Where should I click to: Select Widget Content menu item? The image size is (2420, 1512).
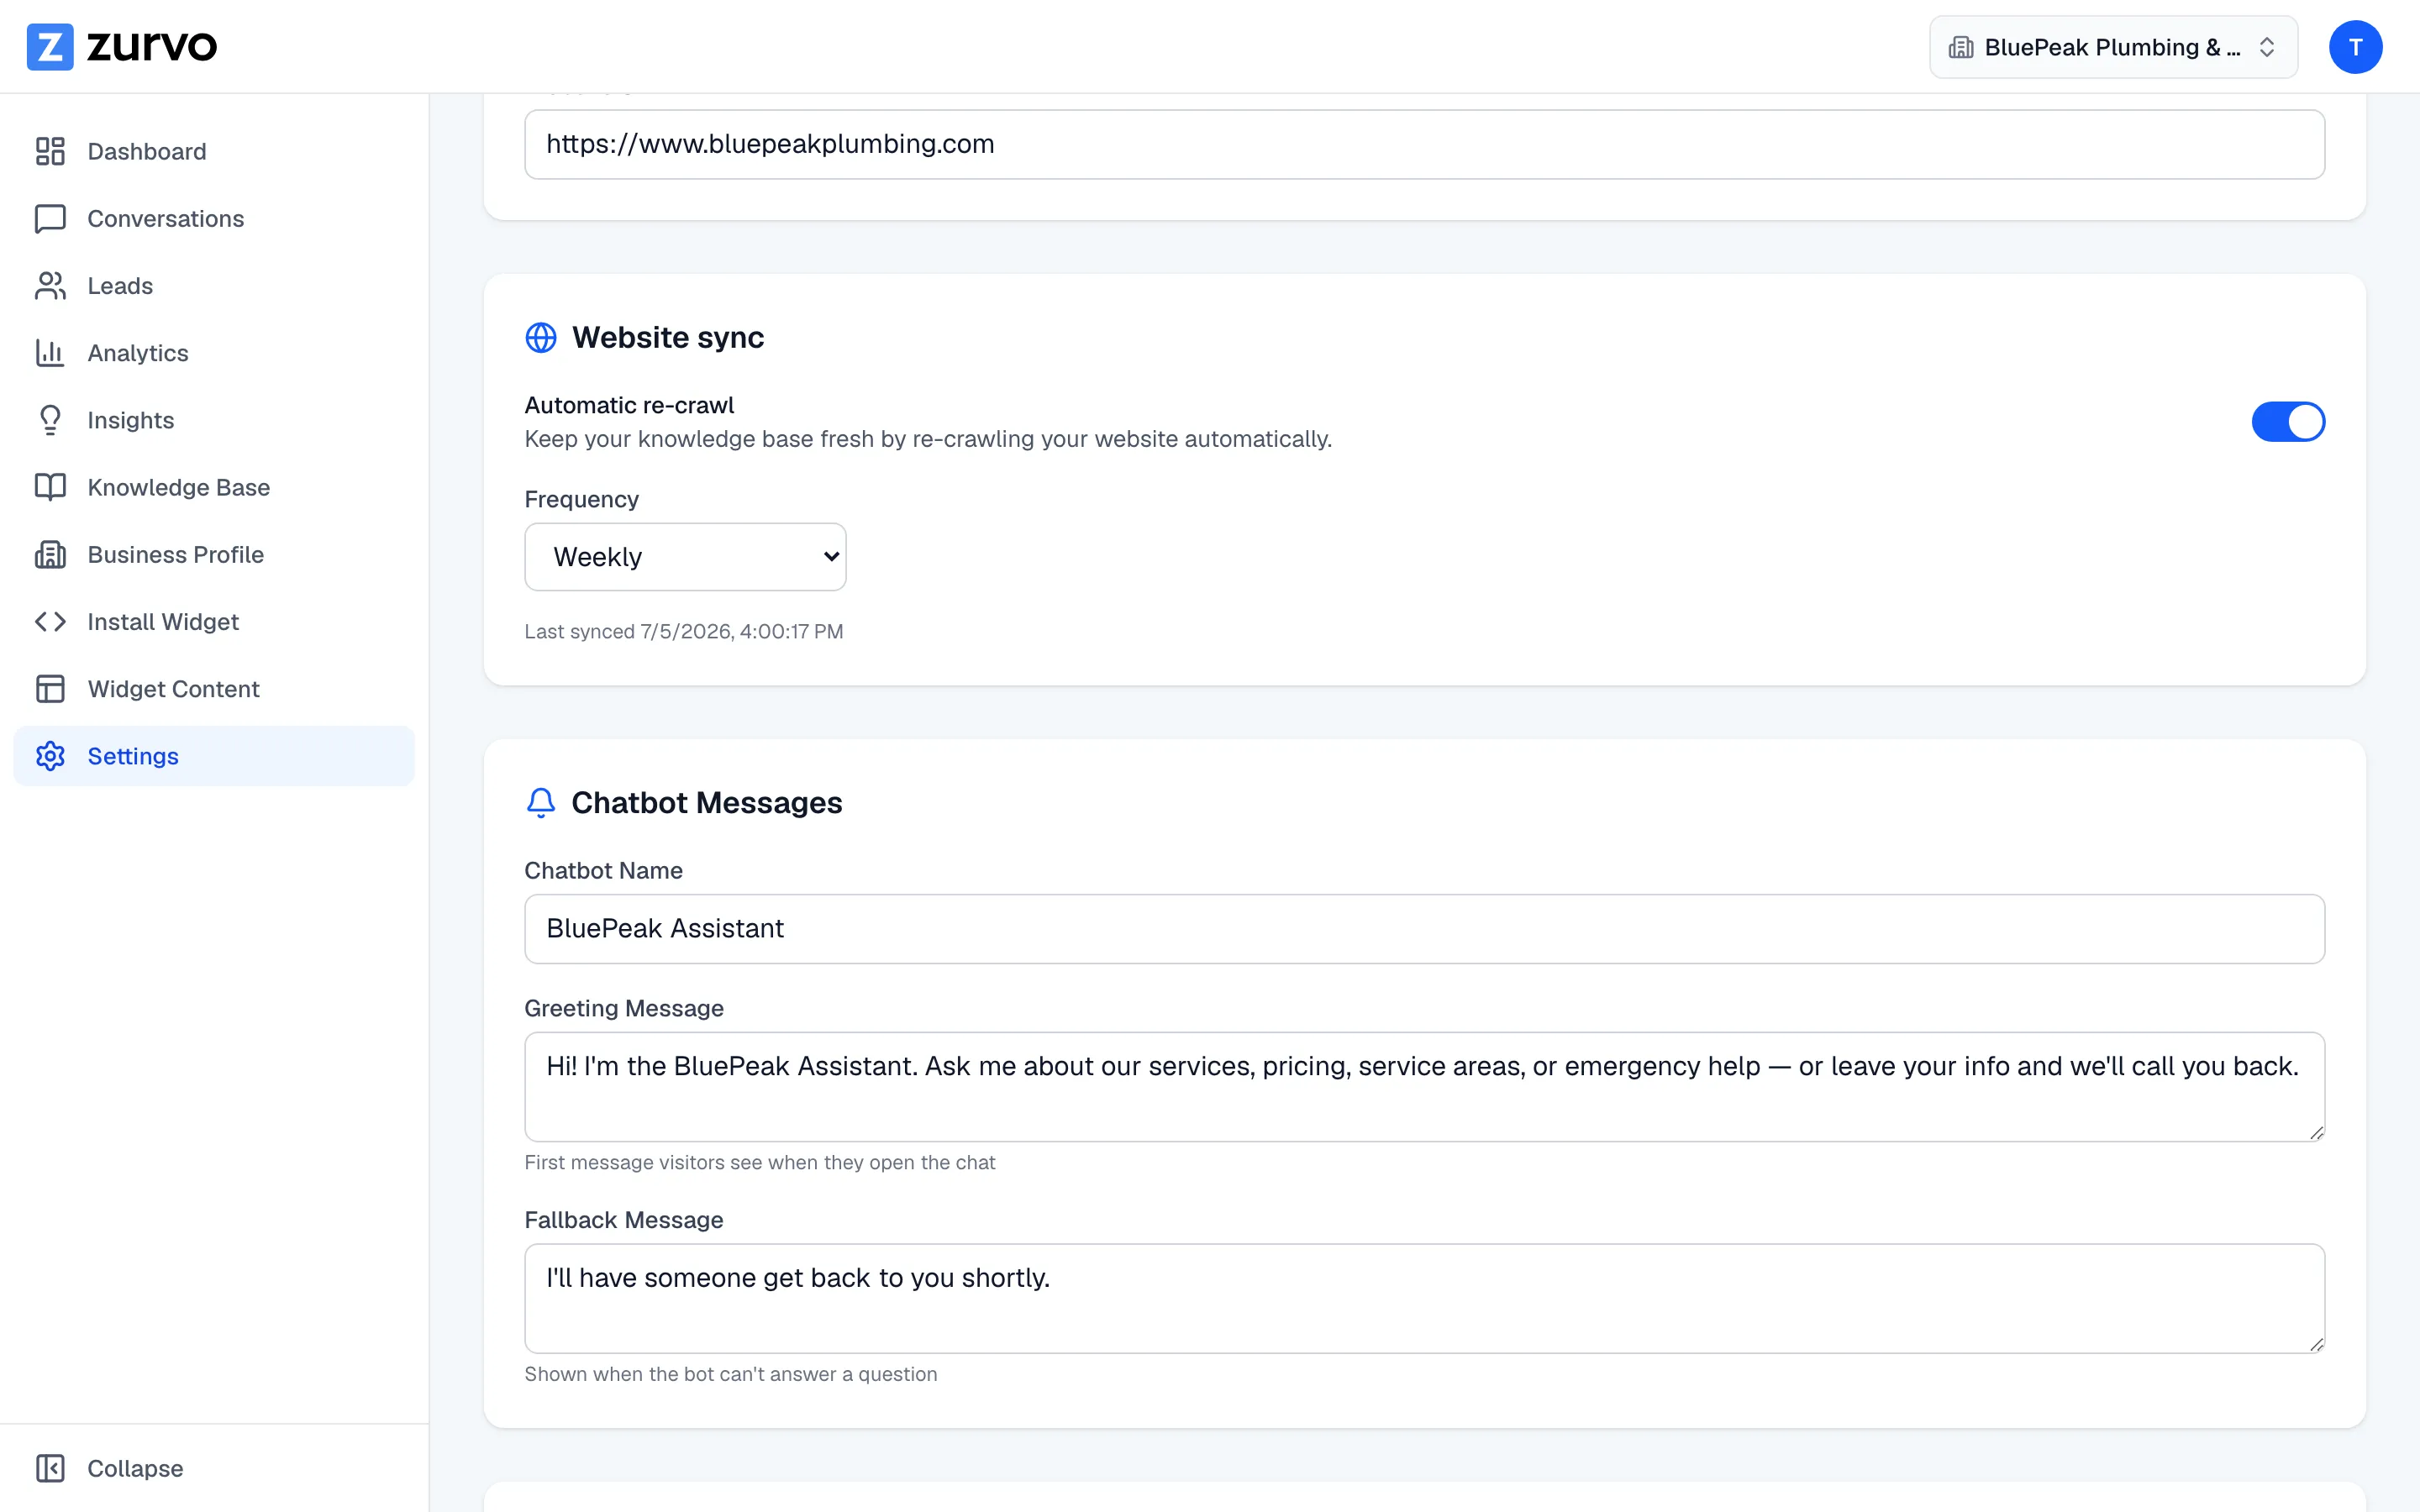[x=214, y=689]
